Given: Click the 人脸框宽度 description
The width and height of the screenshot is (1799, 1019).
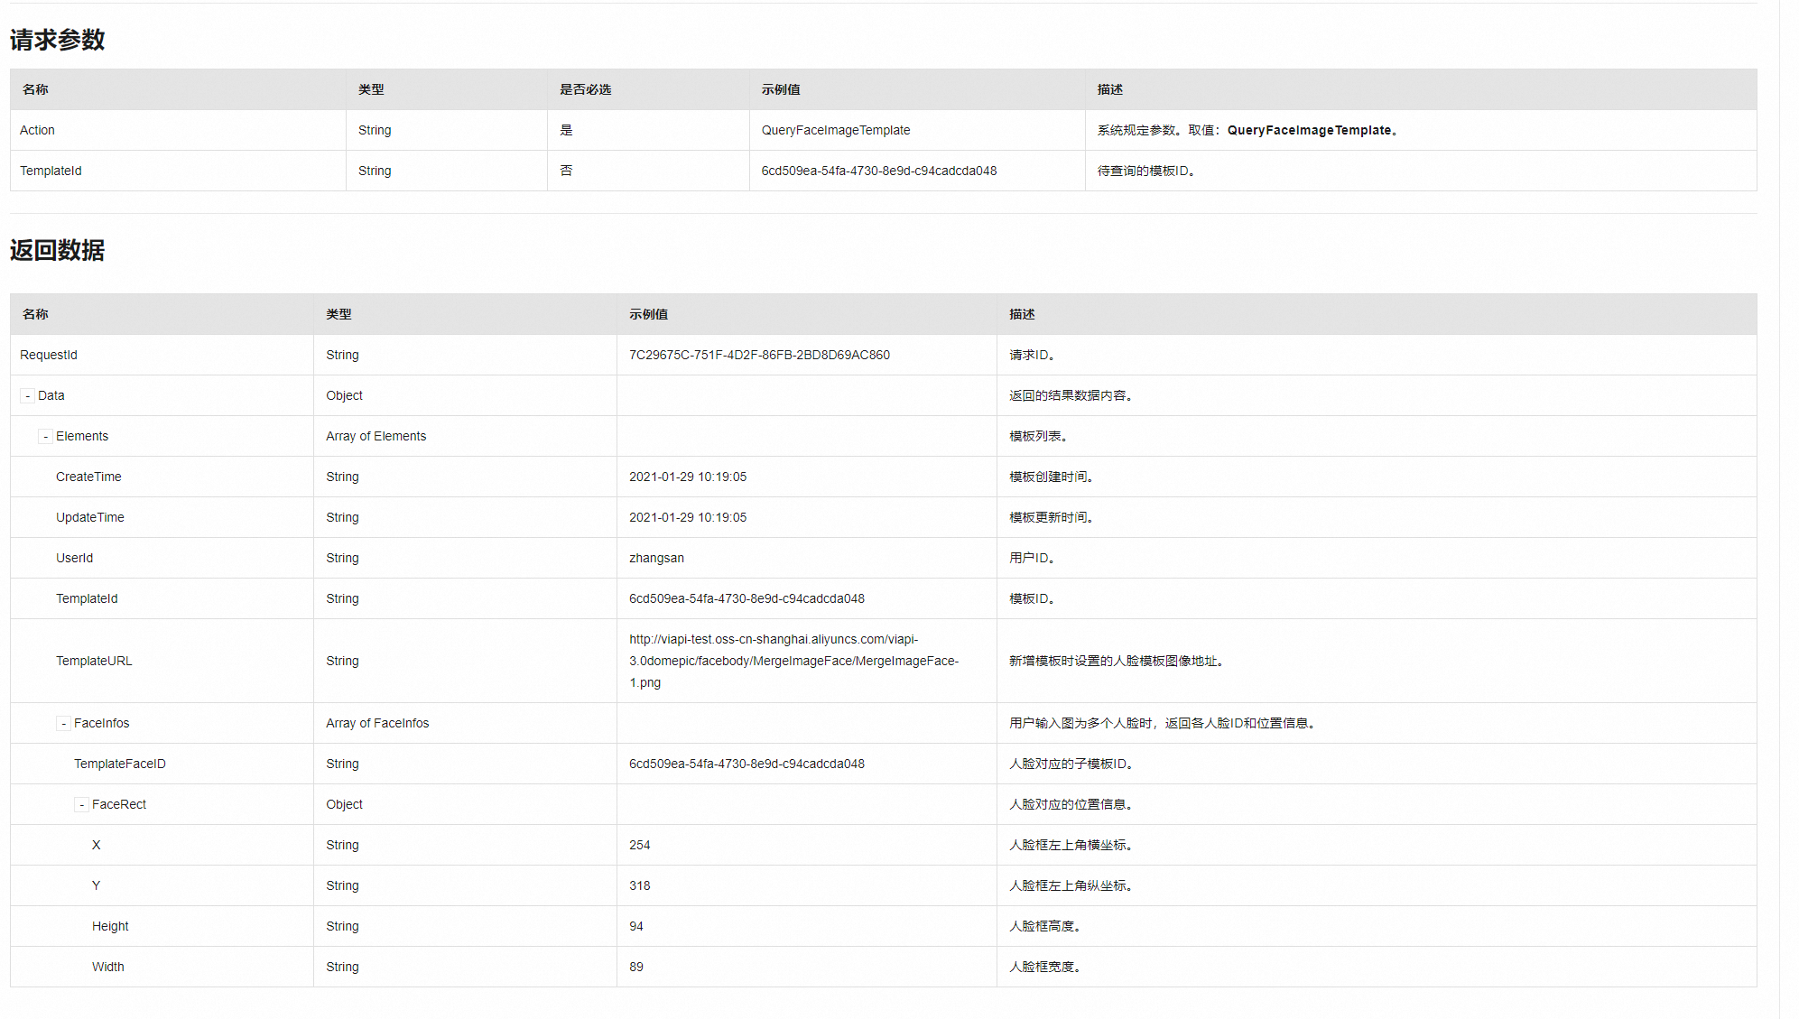Looking at the screenshot, I should [1045, 967].
